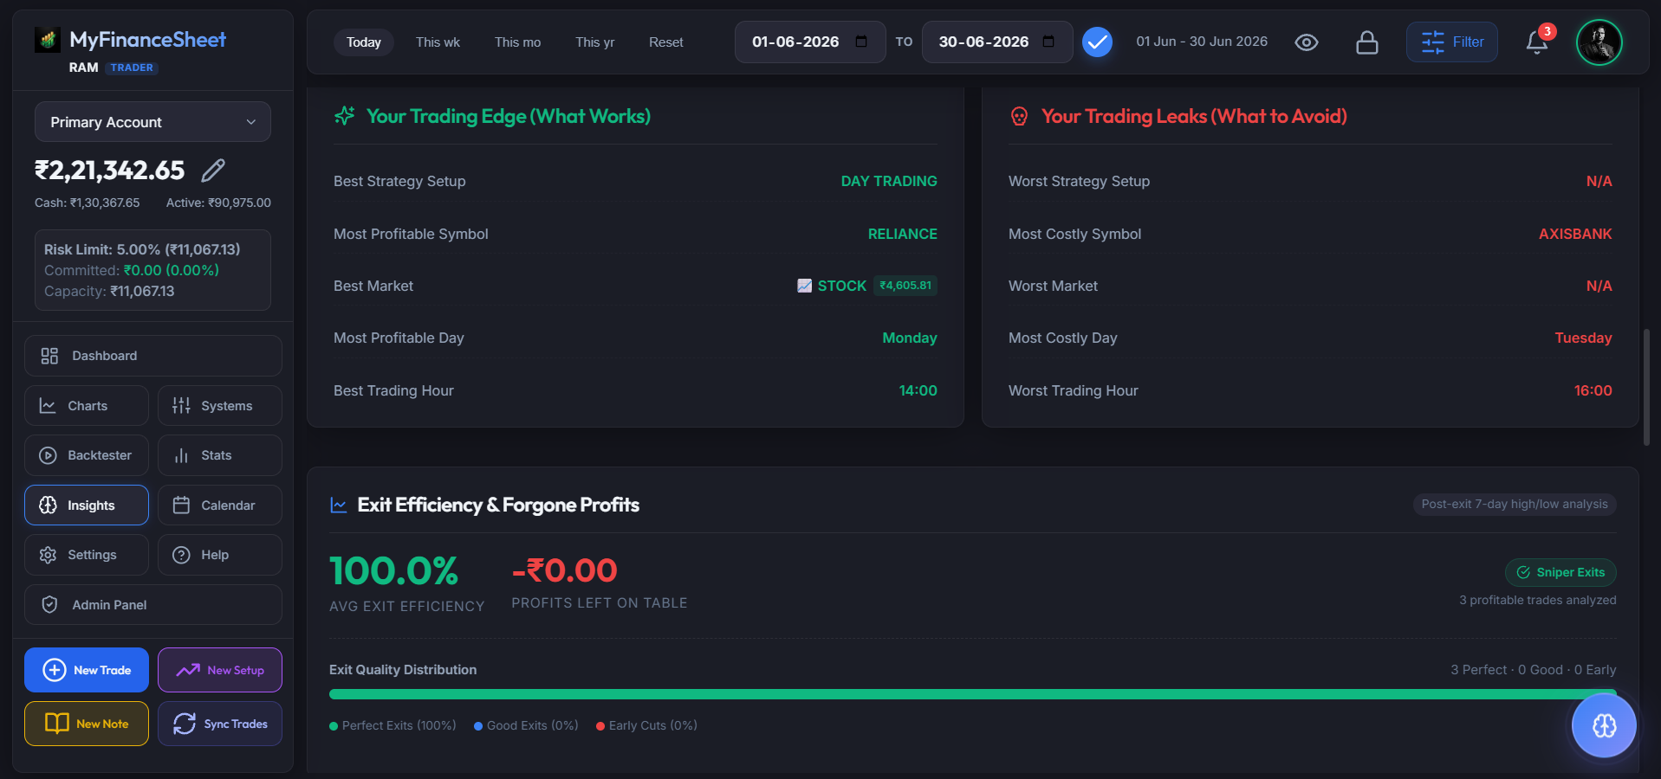Click the start date field 01-06-2026

810,42
